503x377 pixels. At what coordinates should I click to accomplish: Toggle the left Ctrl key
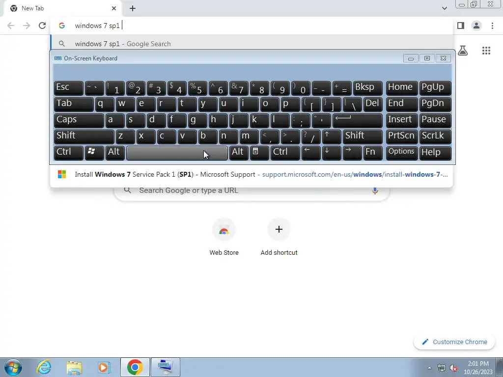[x=69, y=153]
